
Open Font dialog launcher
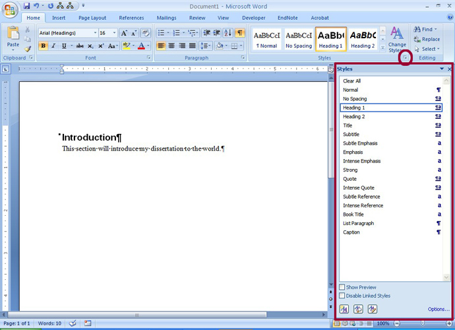(x=148, y=57)
